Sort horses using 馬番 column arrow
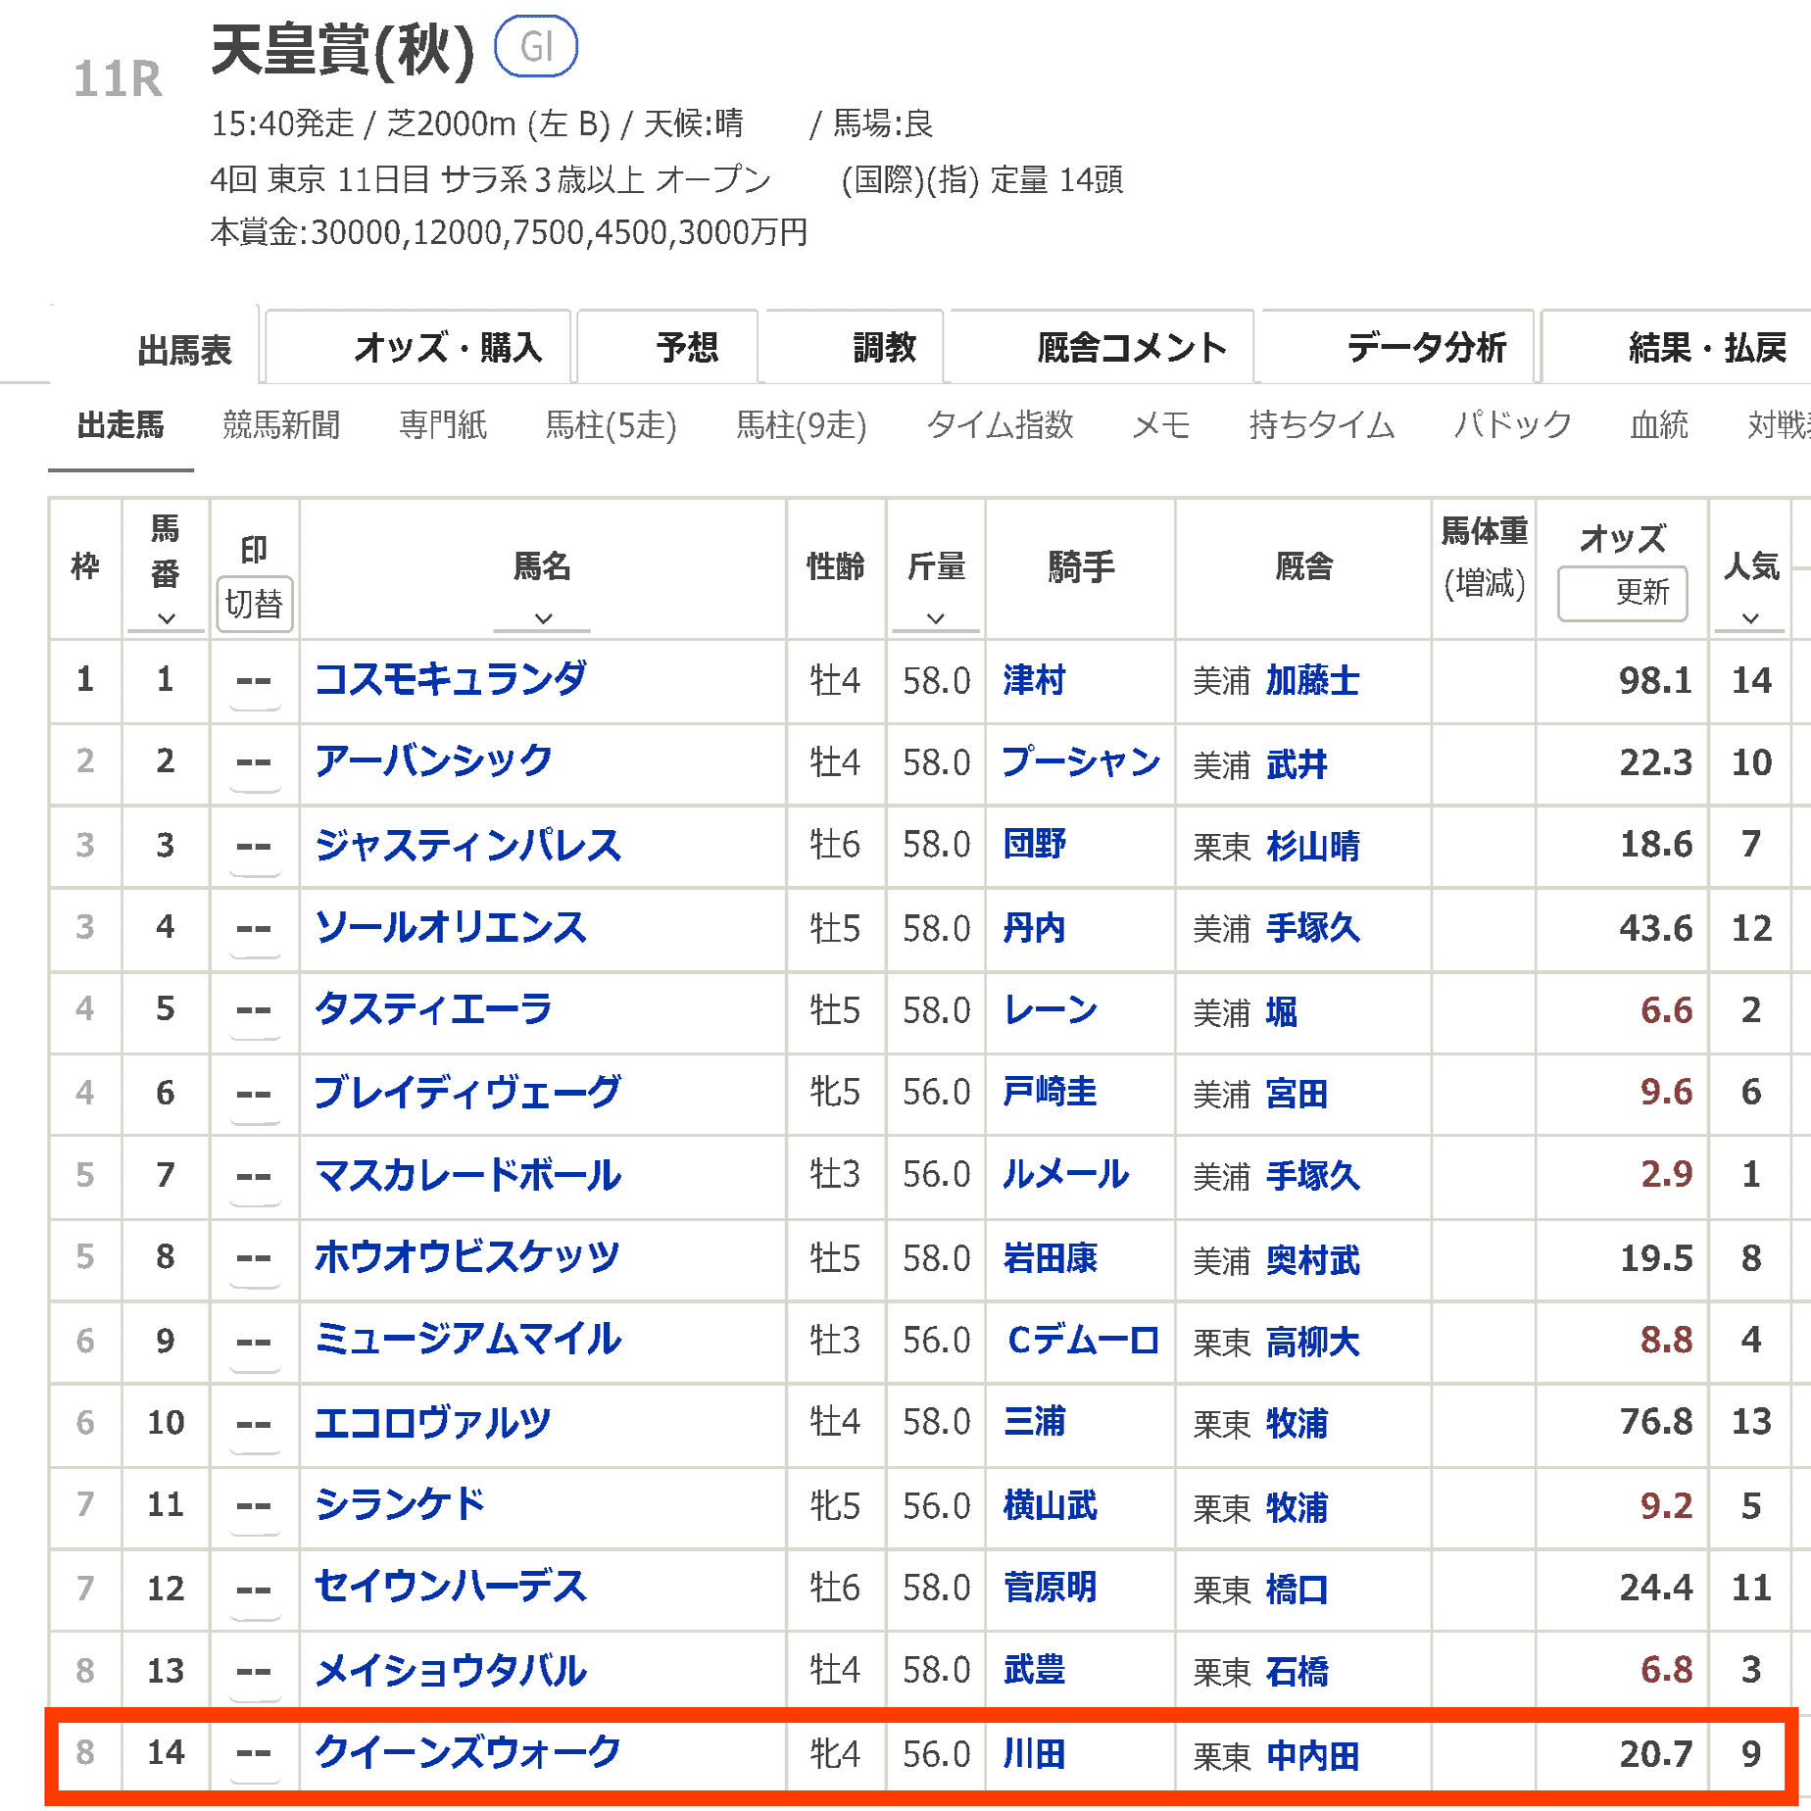1811x1811 pixels. (166, 618)
